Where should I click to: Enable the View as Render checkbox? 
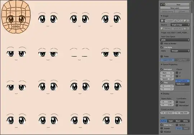(162, 43)
